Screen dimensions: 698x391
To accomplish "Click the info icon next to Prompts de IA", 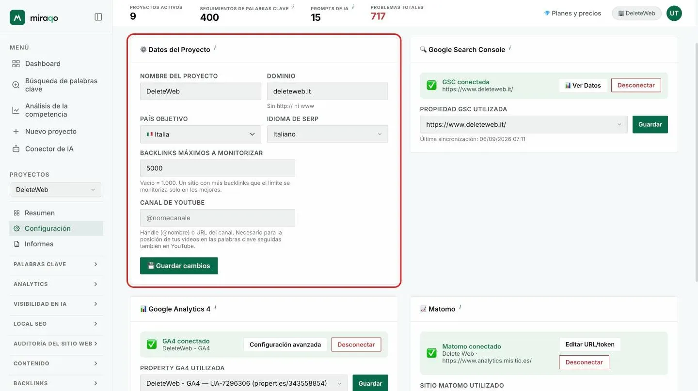I will coord(353,7).
